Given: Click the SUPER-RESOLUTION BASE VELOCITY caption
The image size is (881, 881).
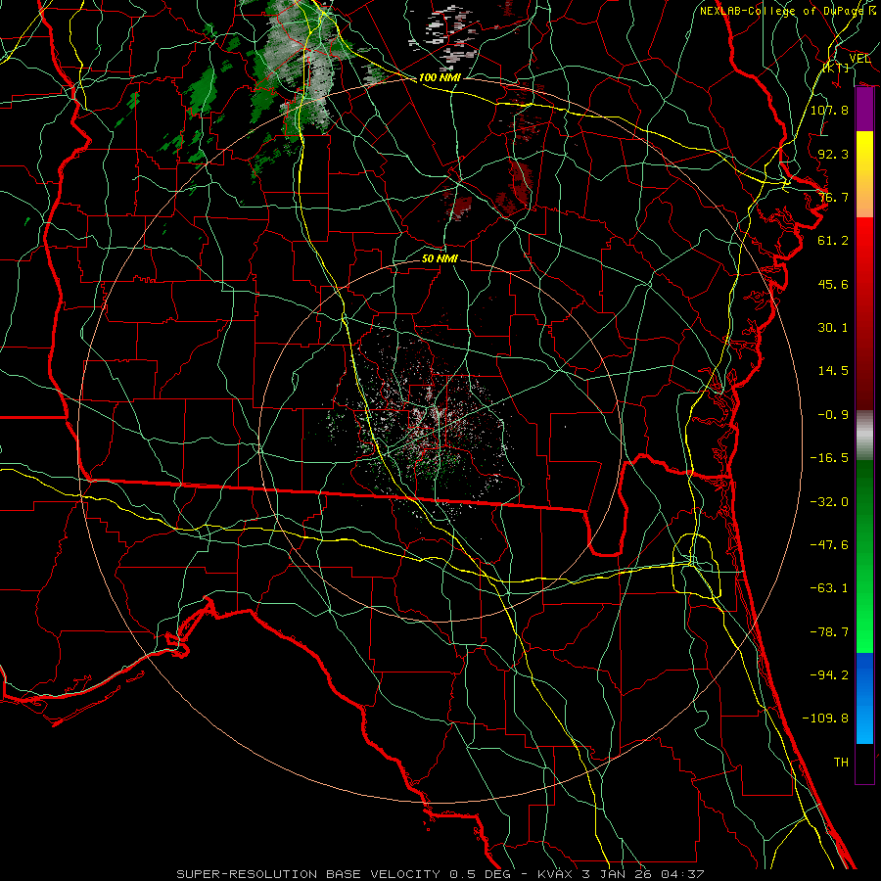Looking at the screenshot, I should (308, 874).
